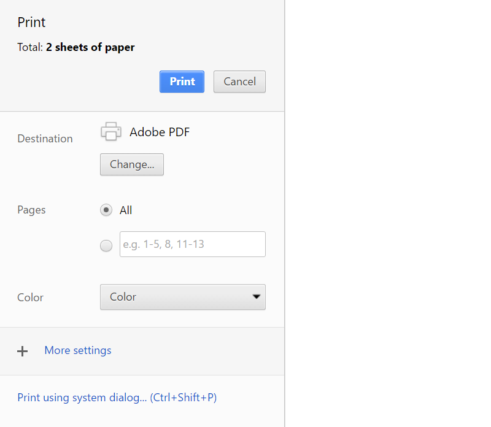
Task: Click the Change destination button
Action: (x=131, y=164)
